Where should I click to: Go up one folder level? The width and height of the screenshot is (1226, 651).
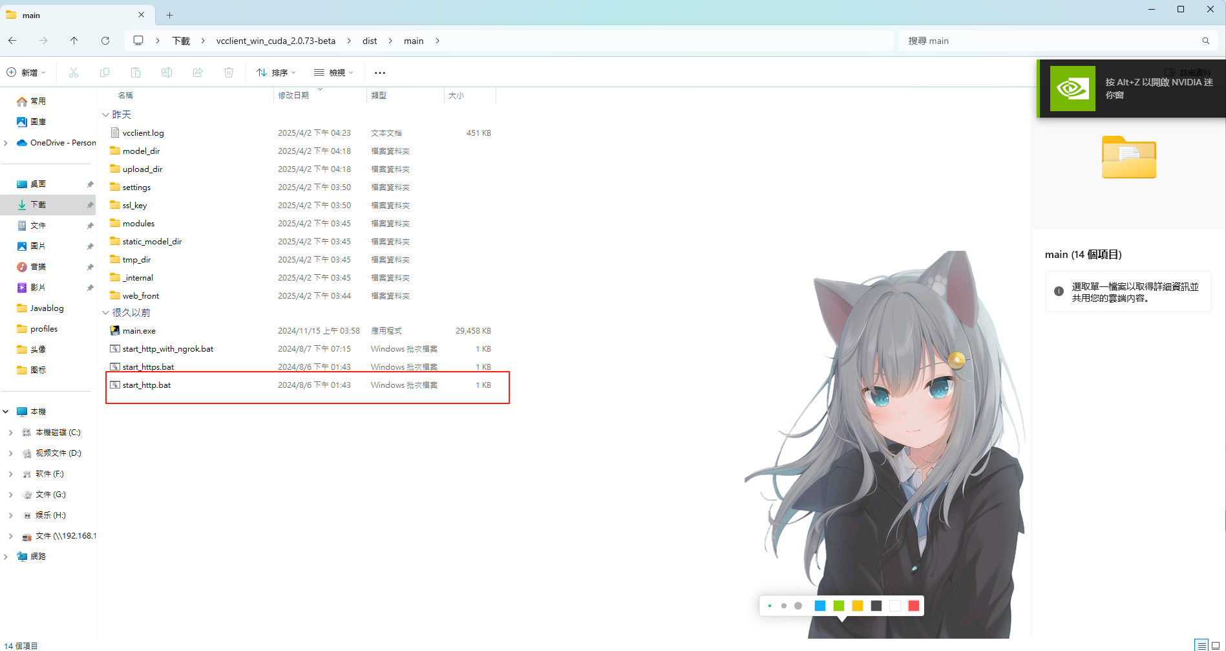coord(74,41)
